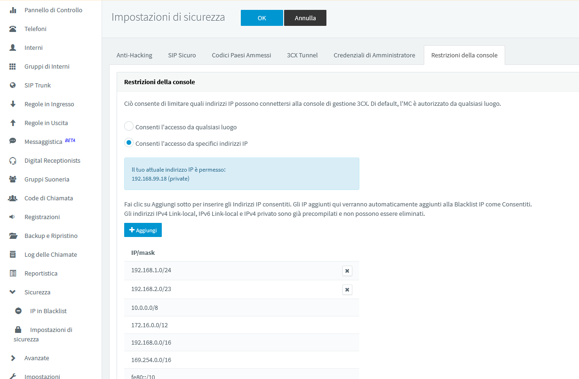Collapse the Sicurezza sidebar section
Screen dimensions: 579x379
click(x=13, y=292)
